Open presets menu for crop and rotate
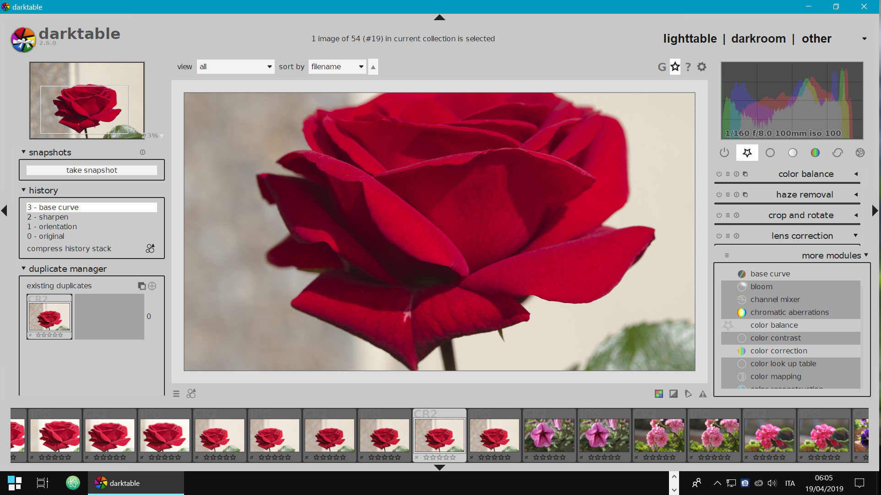This screenshot has width=881, height=495. (728, 215)
